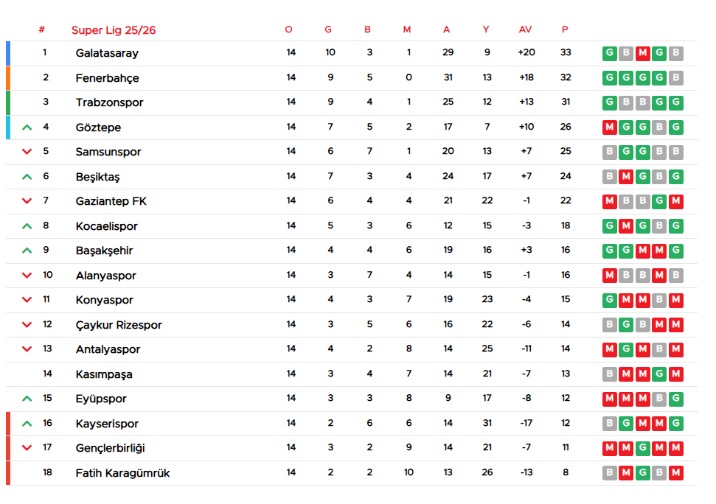Open the Trabzonspor team link
Screen dimensions: 716x504
click(x=109, y=102)
